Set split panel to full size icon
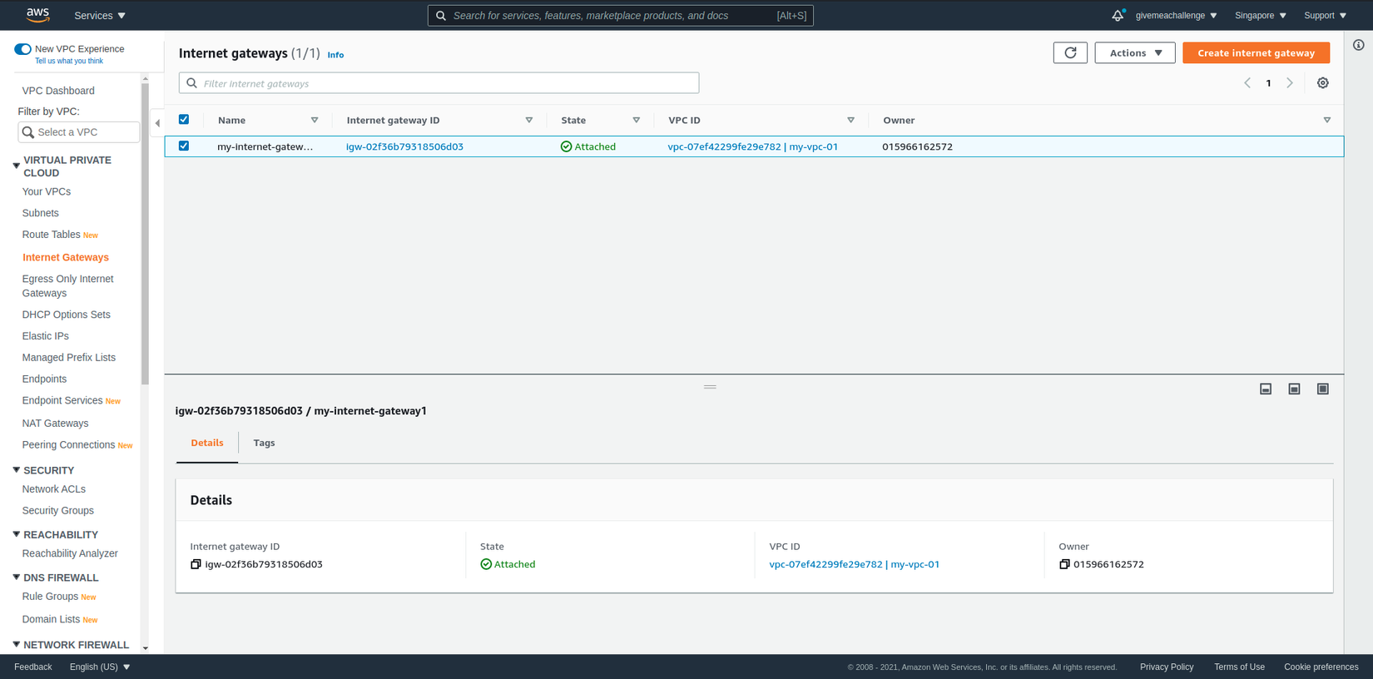The height and width of the screenshot is (679, 1373). pyautogui.click(x=1322, y=389)
